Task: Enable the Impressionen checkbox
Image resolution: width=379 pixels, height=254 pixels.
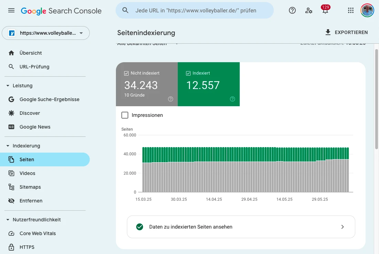Action: (x=125, y=115)
